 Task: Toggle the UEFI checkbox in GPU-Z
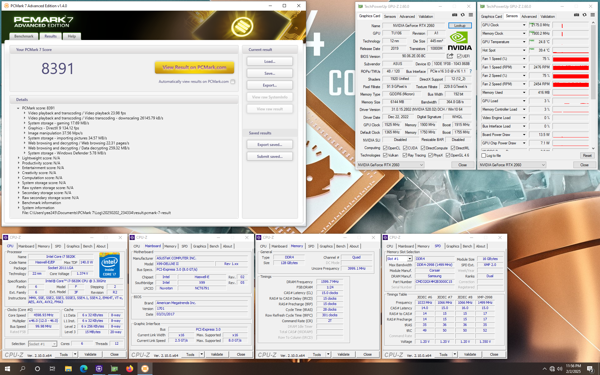tap(459, 56)
